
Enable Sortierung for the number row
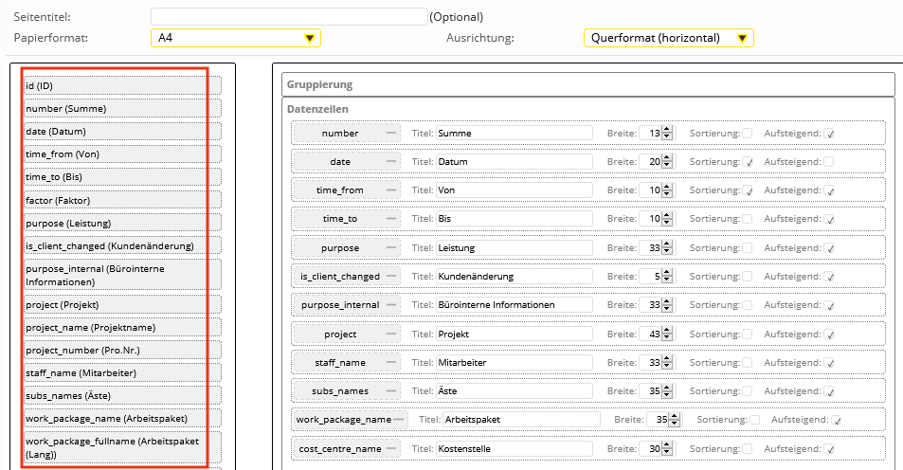pos(747,134)
